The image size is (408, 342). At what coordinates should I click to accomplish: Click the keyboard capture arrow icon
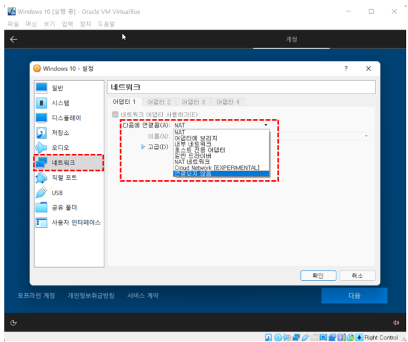(359, 337)
